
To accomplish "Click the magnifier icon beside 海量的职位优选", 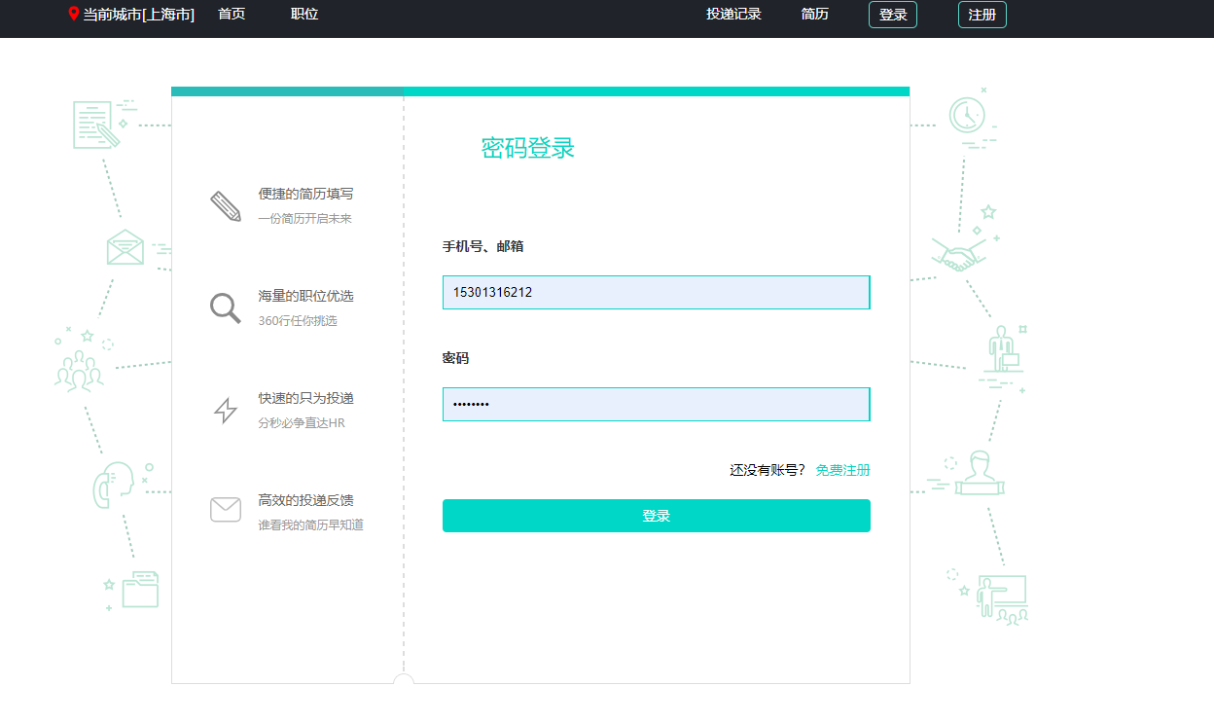I will click(225, 308).
